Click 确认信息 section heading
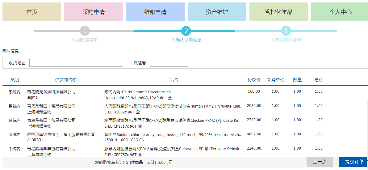The image size is (368, 170). tap(10, 51)
